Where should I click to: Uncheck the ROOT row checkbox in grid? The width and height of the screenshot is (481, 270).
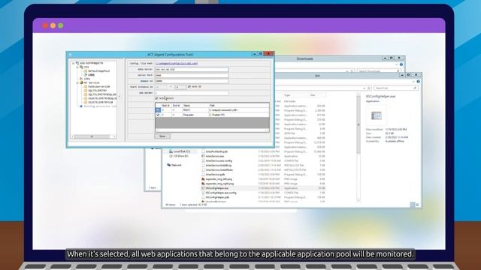159,110
